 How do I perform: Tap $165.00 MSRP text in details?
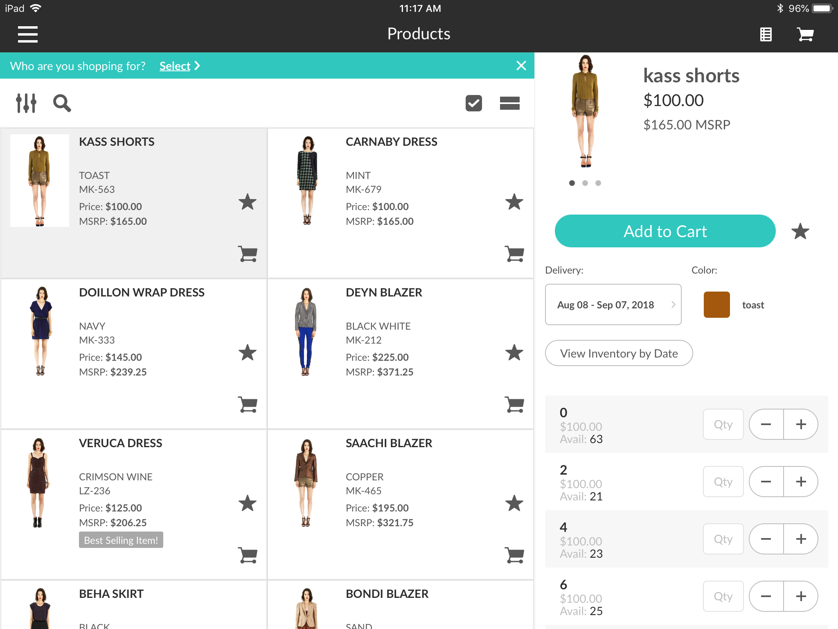tap(687, 124)
